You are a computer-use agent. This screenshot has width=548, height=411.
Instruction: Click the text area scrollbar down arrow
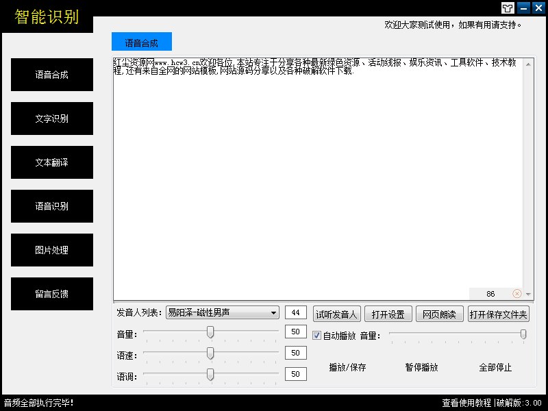pos(528,295)
